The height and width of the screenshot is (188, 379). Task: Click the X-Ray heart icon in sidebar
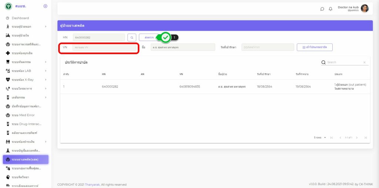point(8,80)
